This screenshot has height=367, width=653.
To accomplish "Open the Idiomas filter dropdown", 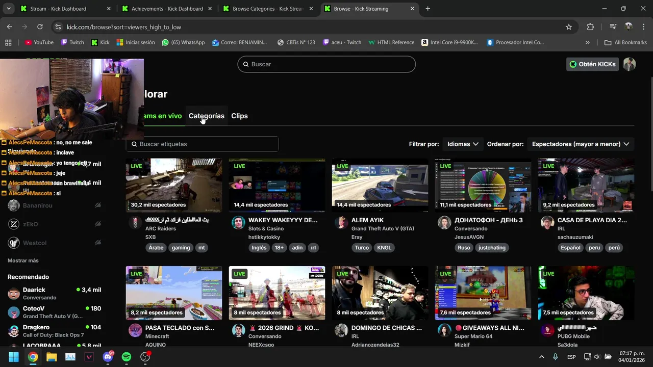I will (463, 144).
